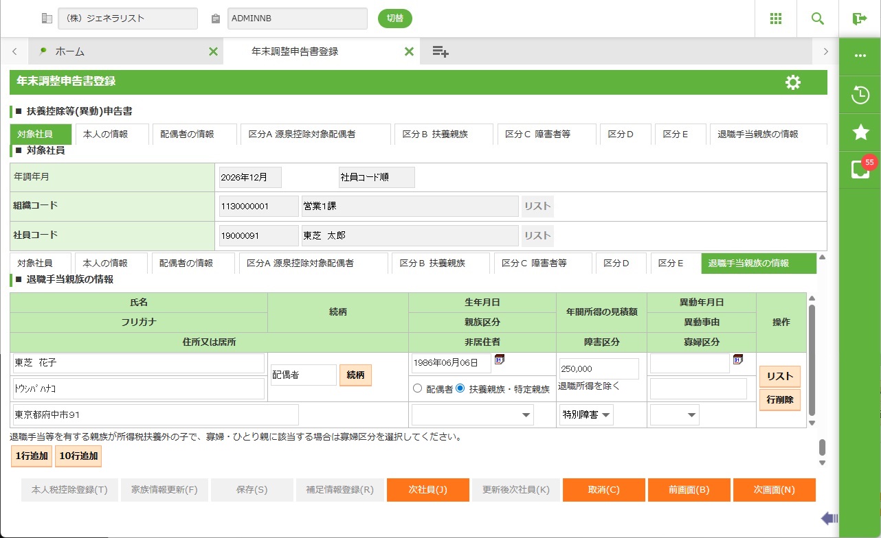This screenshot has height=538, width=881.
Task: Open calendar picker next to birth date
Action: (500, 359)
